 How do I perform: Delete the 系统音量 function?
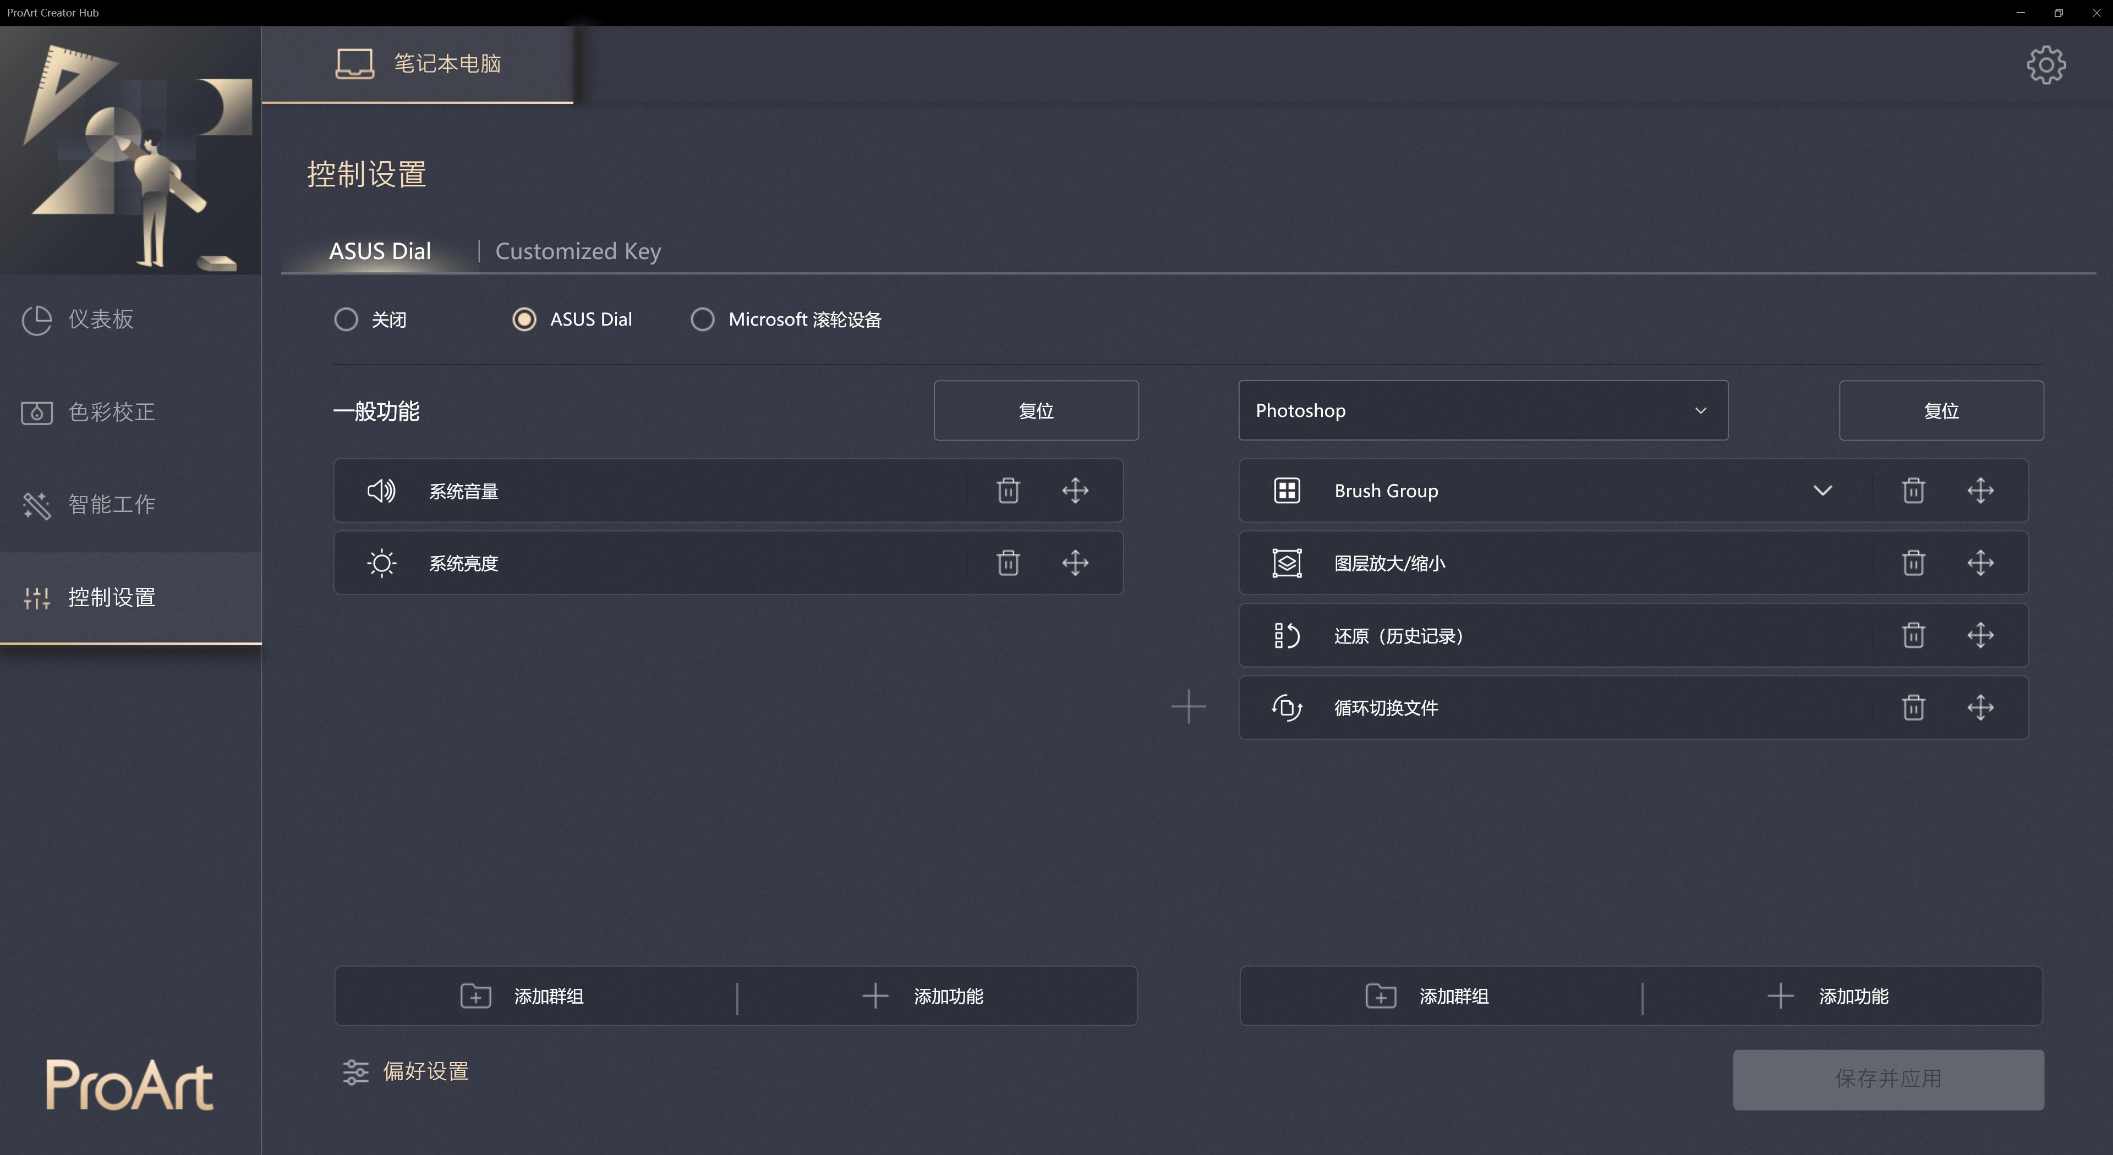coord(1008,491)
